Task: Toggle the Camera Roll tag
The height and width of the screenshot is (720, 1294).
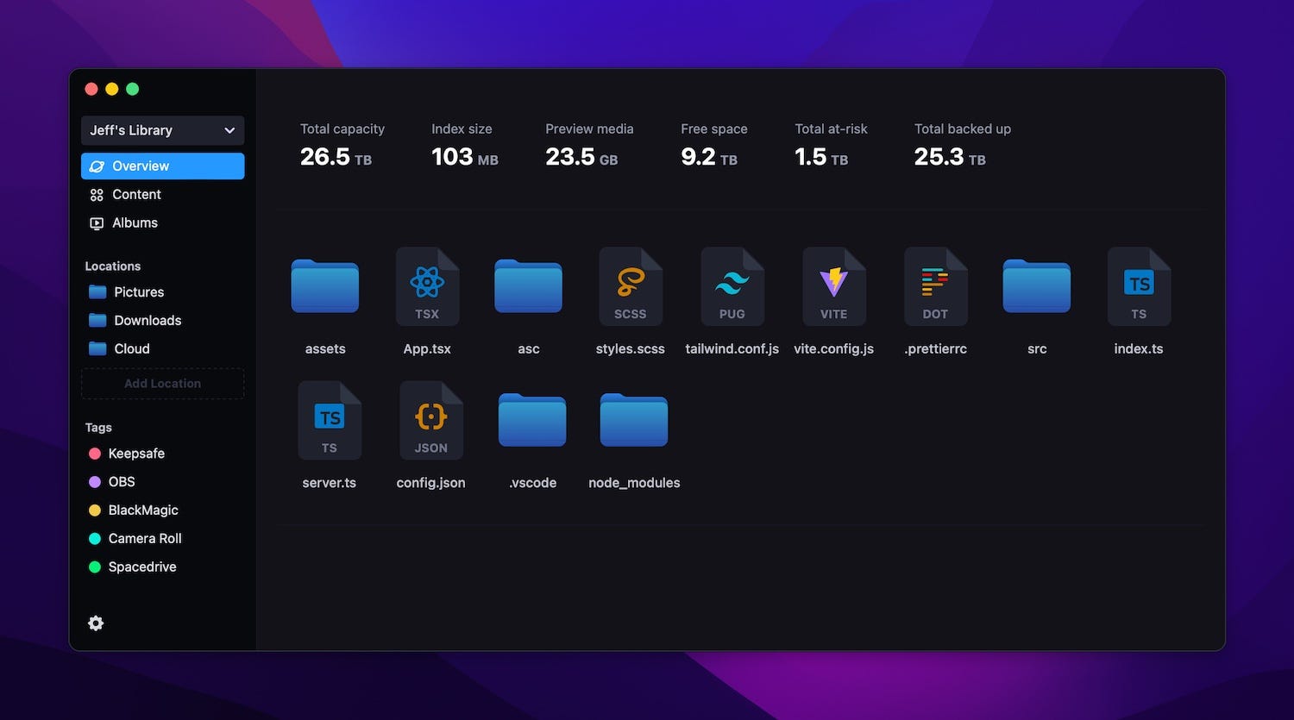Action: click(145, 538)
